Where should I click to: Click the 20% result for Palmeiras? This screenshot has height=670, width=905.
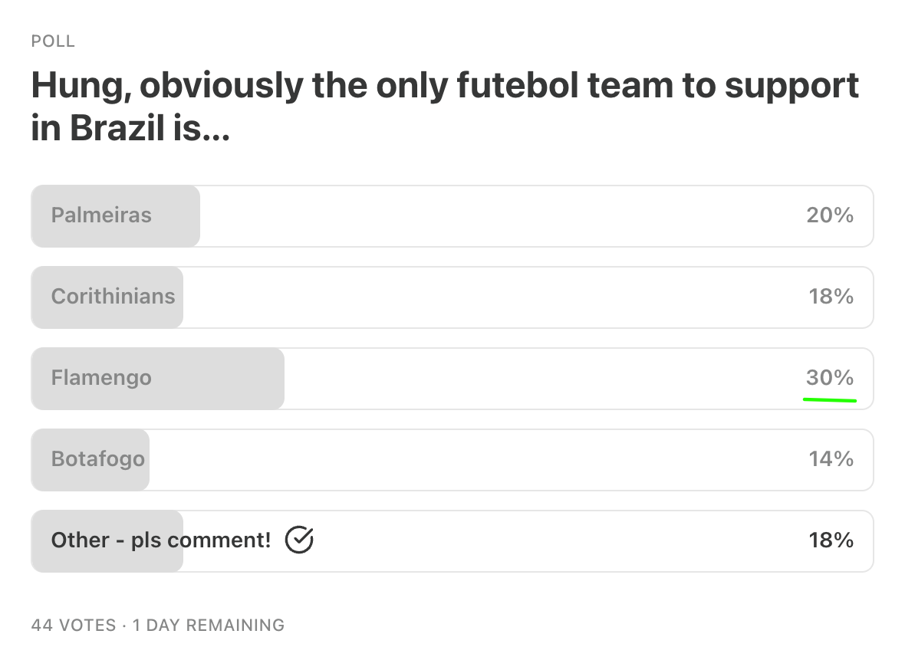click(830, 215)
